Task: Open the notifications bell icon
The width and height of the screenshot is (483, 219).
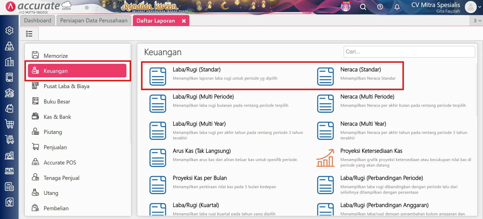Action: (397, 7)
